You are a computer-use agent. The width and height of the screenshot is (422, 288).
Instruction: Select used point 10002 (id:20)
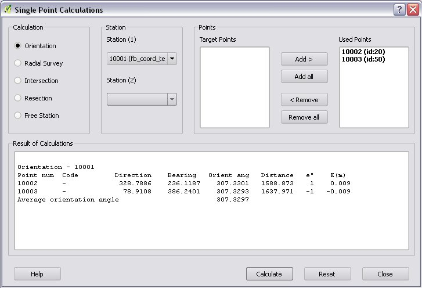tap(363, 52)
